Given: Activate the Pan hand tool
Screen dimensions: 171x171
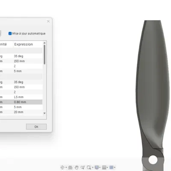Looking at the screenshot, I should [77, 168].
